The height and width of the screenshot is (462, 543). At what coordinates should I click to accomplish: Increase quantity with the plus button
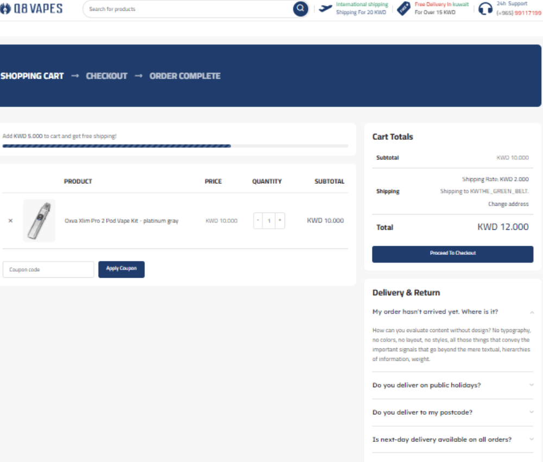coord(280,221)
